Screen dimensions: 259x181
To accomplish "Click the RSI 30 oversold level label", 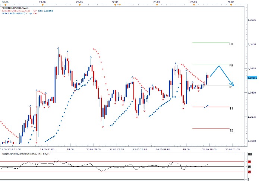I will (249, 172).
